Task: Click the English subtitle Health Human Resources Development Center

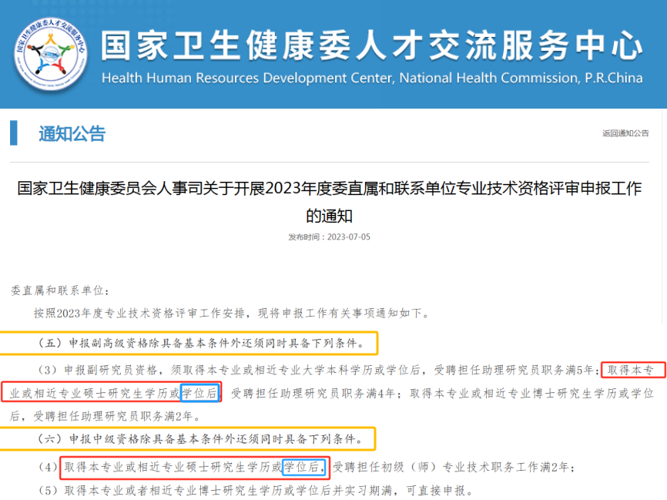Action: coord(372,78)
